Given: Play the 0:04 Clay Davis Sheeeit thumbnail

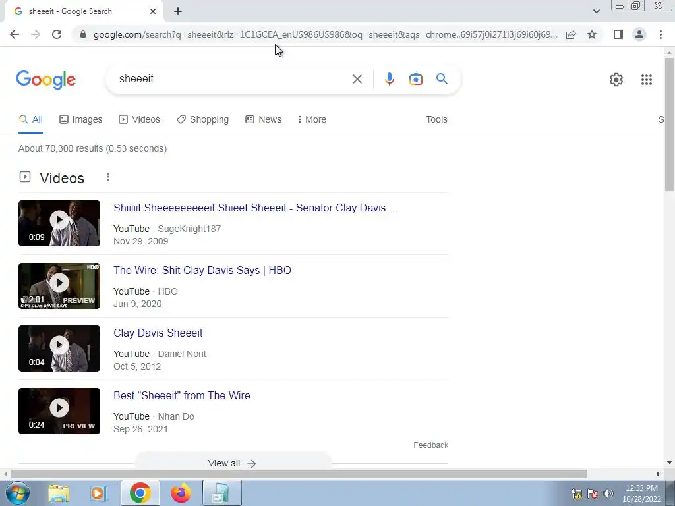Looking at the screenshot, I should tap(59, 349).
